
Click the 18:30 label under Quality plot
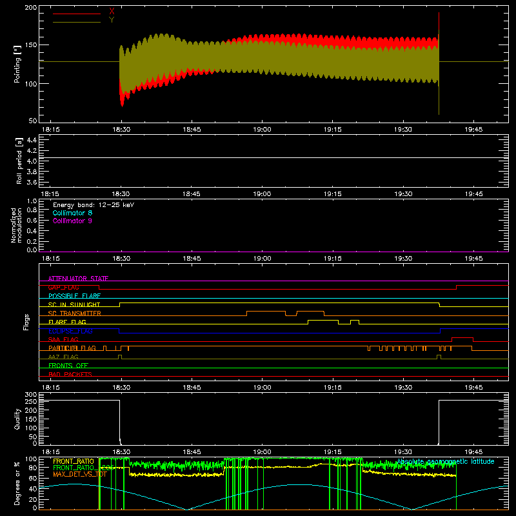121,452
